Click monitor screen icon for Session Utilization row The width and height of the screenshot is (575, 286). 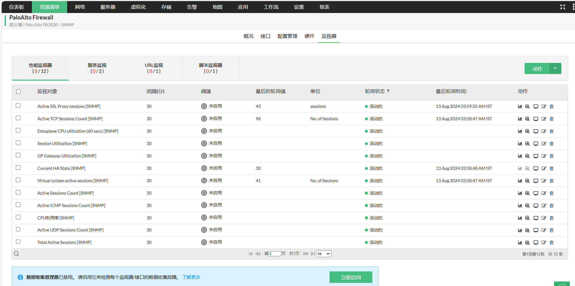(536, 143)
